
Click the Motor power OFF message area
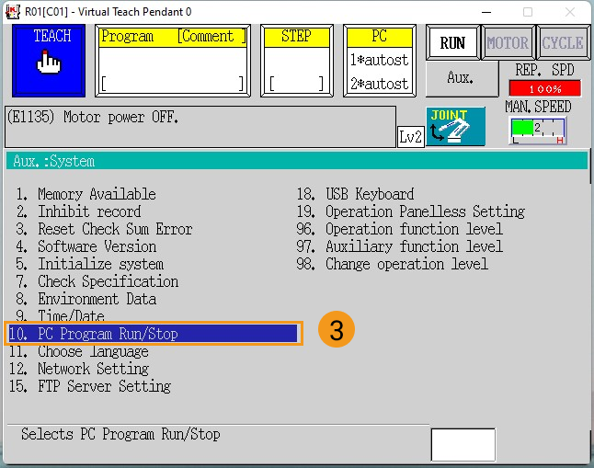pyautogui.click(x=200, y=127)
